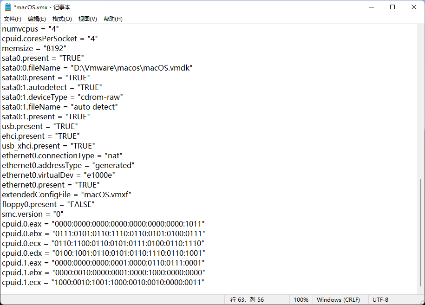
Task: Click the cpuid.1.eax line
Action: 103,263
